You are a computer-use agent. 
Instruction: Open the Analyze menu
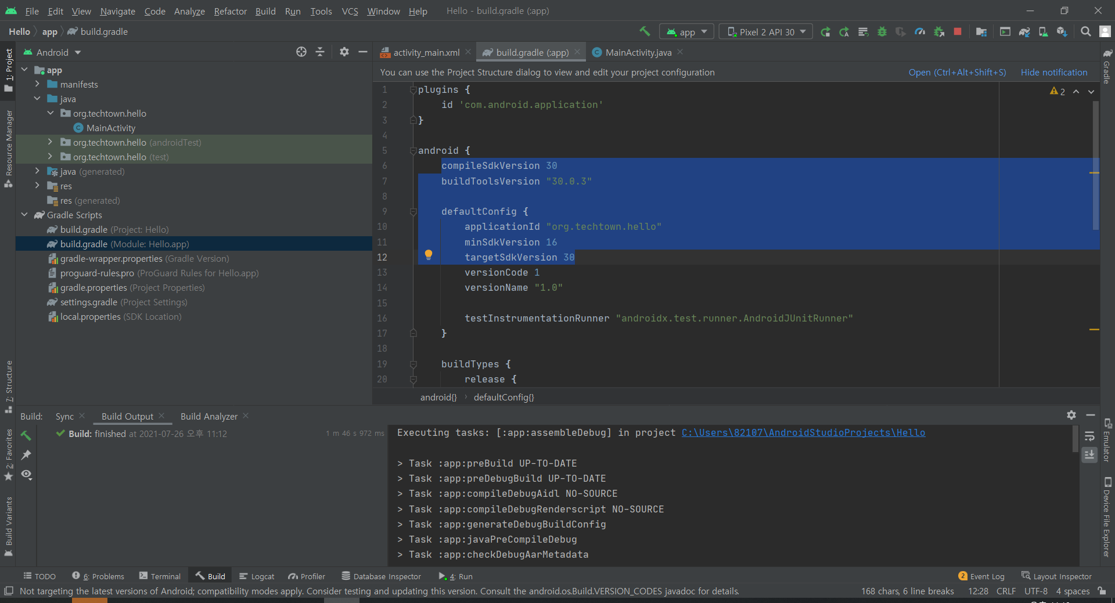(189, 11)
